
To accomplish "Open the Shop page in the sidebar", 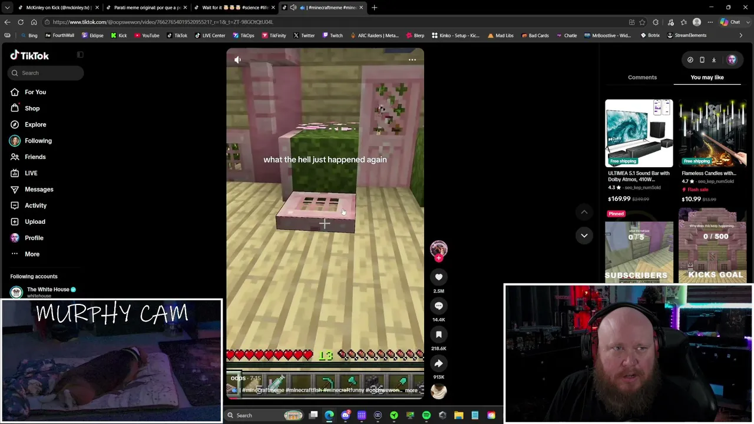I will click(32, 108).
